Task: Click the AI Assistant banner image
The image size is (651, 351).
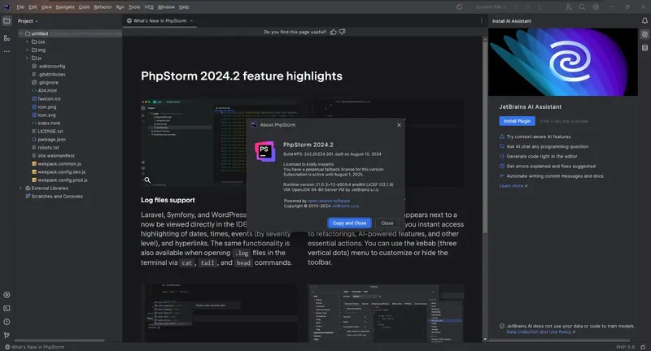Action: 562,63
